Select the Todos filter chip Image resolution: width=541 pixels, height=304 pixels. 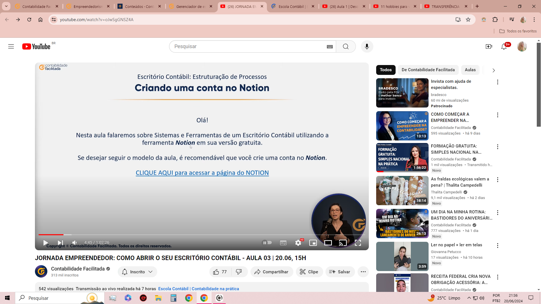point(385,70)
